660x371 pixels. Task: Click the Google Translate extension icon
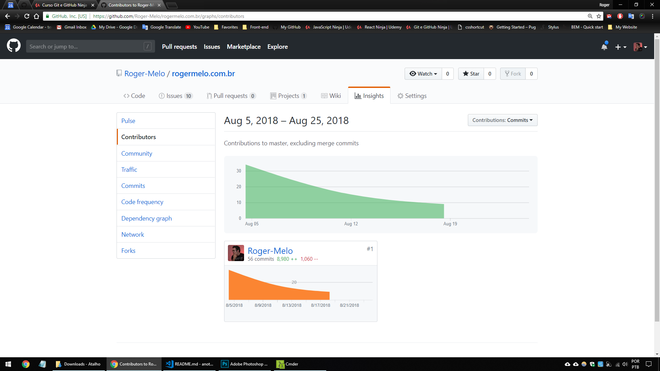(631, 16)
